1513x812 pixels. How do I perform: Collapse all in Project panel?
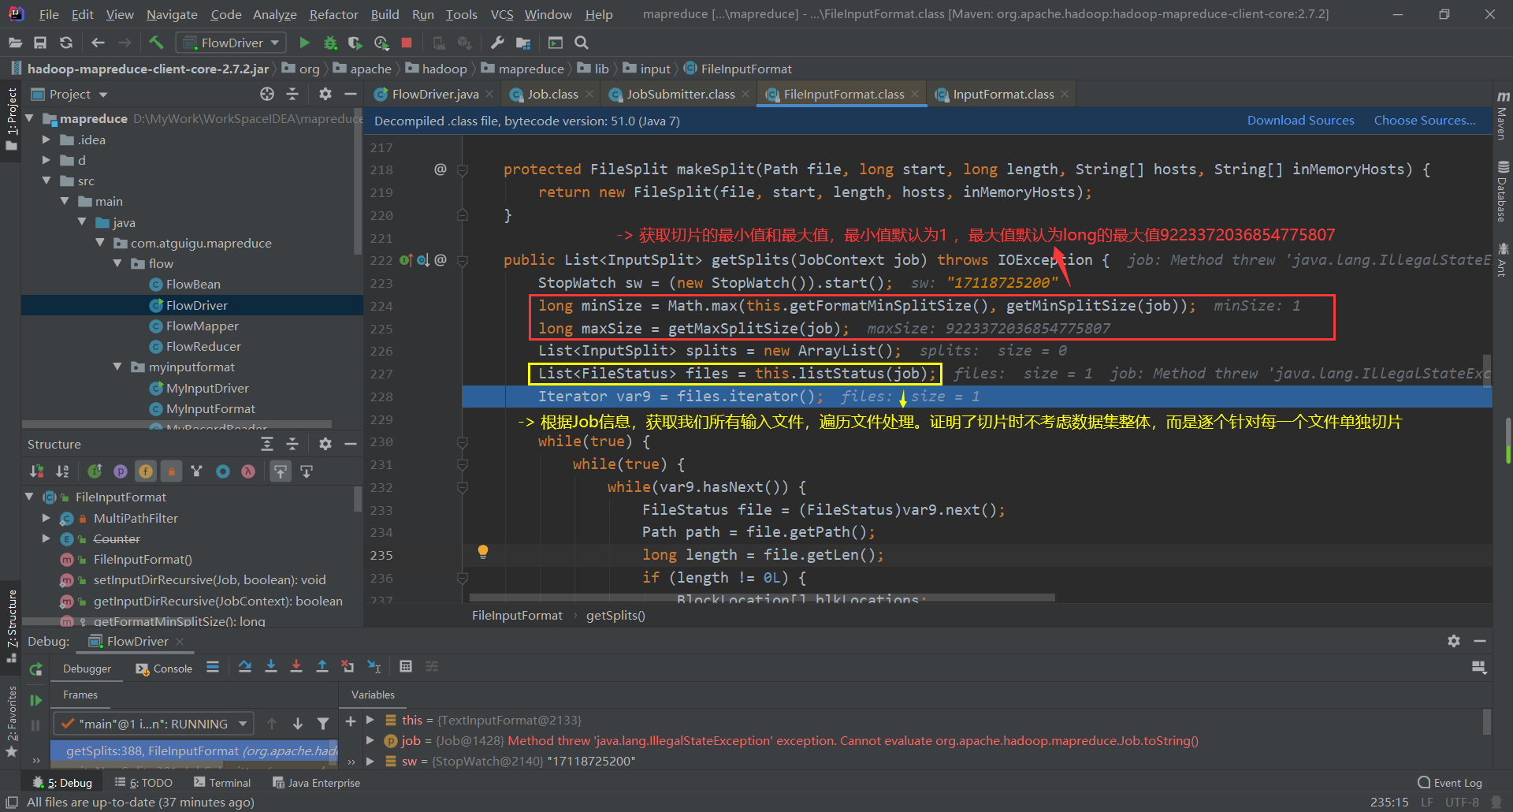tap(292, 94)
